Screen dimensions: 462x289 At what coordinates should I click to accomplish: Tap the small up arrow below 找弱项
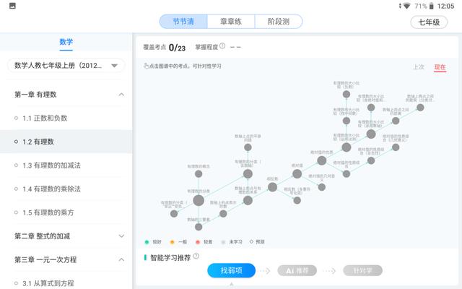231,284
